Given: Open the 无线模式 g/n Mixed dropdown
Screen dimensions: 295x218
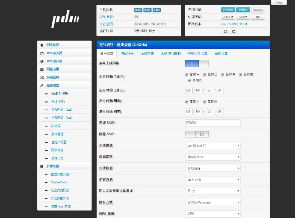Looking at the screenshot, I should pyautogui.click(x=213, y=146).
